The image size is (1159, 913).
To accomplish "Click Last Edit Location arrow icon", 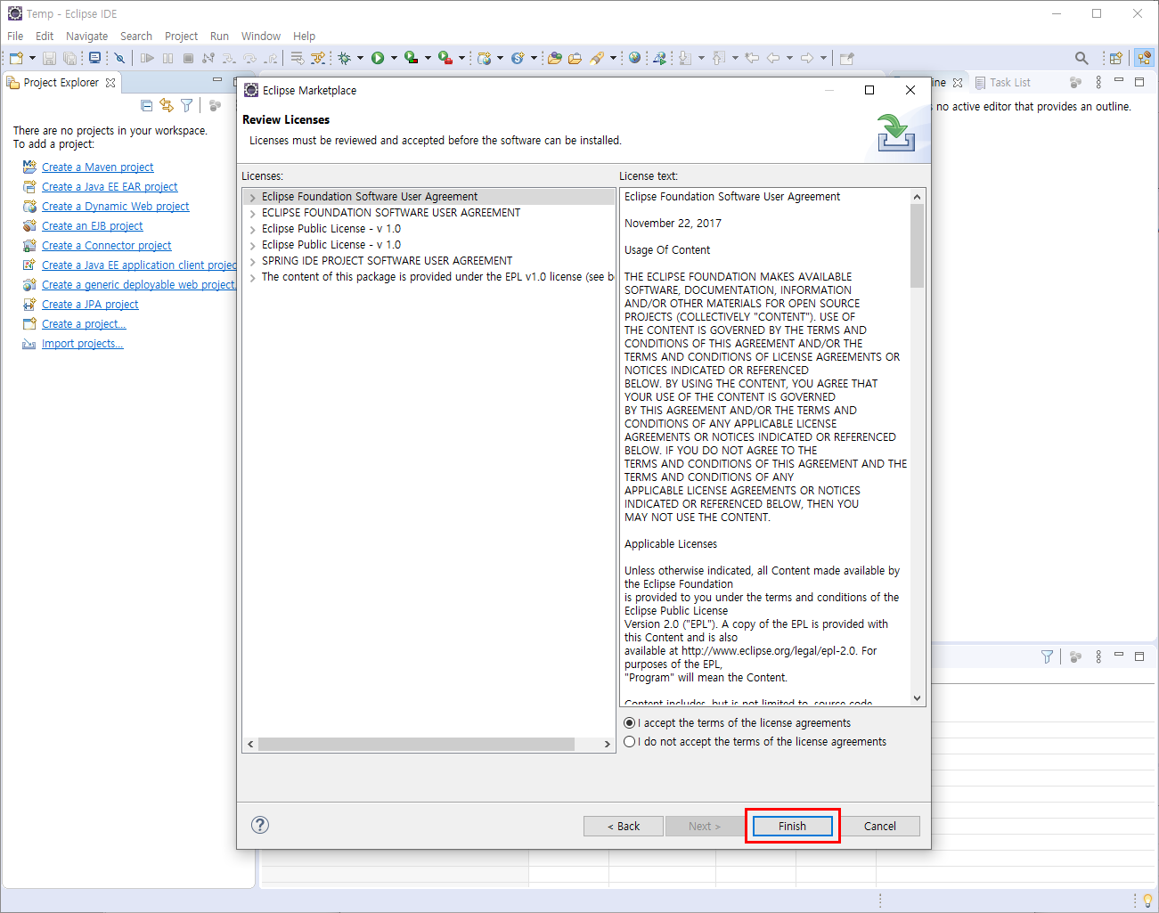I will 752,58.
